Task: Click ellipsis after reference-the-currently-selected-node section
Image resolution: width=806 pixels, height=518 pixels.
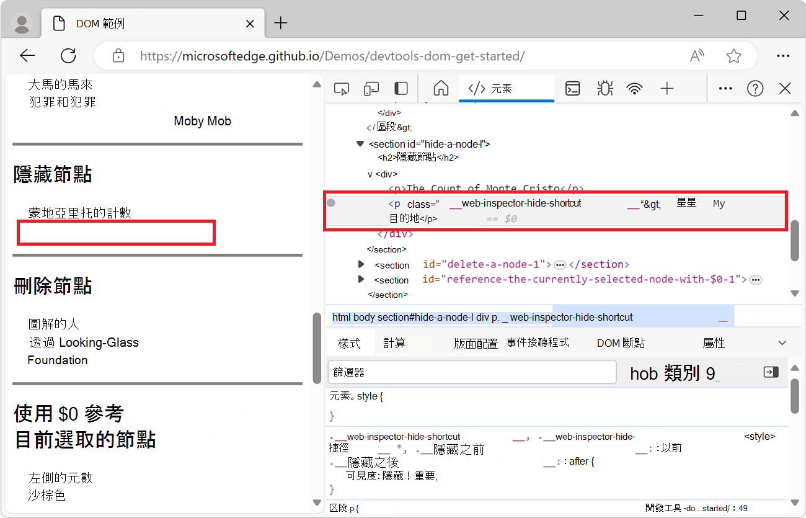Action: click(x=756, y=280)
